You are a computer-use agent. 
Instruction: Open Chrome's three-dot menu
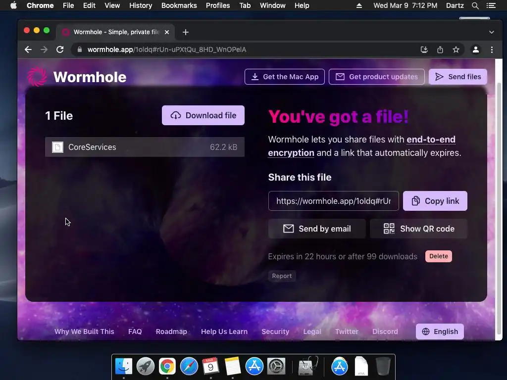492,49
